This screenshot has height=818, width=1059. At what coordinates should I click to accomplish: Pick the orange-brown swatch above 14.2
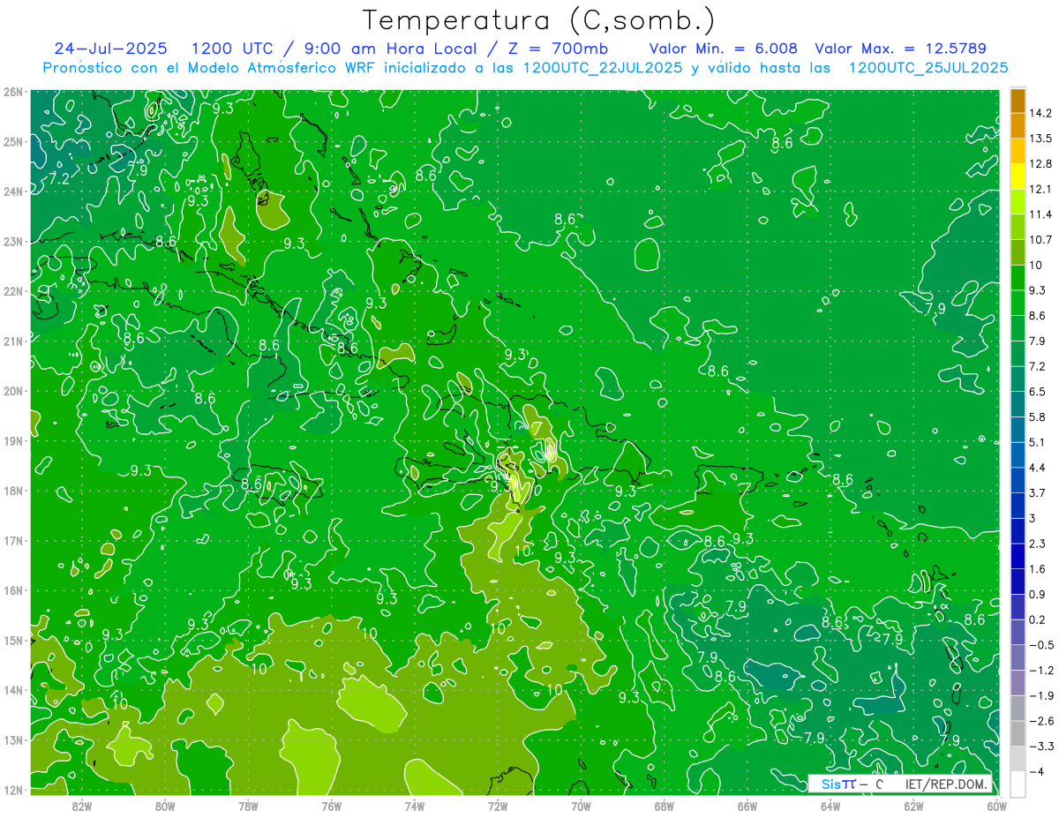pos(1018,101)
